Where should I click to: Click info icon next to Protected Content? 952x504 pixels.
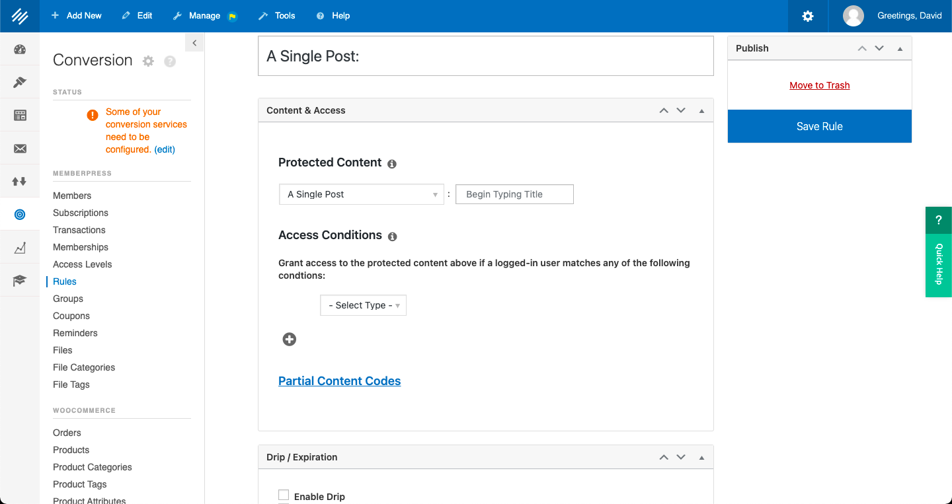392,164
